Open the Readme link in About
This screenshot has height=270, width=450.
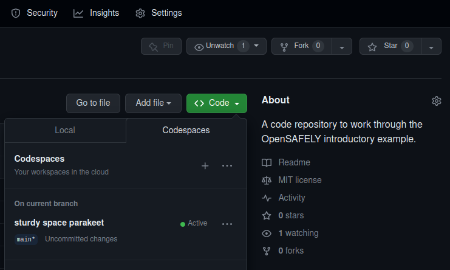294,162
